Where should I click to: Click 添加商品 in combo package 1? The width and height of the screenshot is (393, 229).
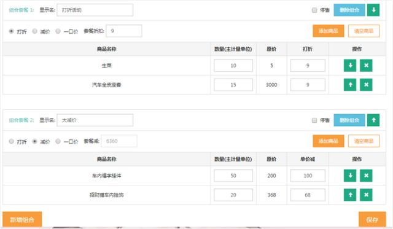329,31
